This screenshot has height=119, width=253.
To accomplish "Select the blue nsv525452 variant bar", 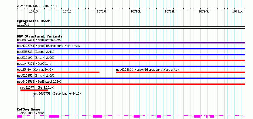I will coord(131,78).
